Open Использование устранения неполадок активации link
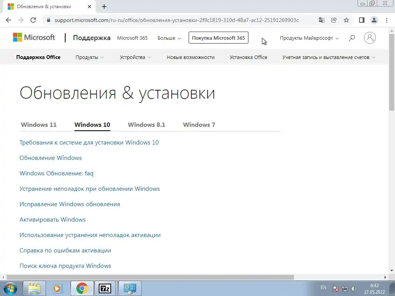Screen dimensions: 395x296 click(x=90, y=235)
